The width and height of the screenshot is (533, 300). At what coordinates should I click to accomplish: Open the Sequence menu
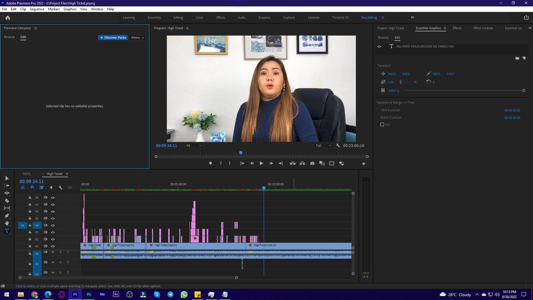(x=37, y=9)
